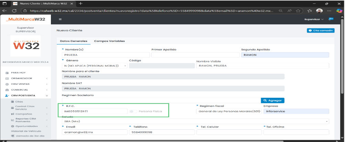
Task: Switch to Campos Variables tab
Action: (109, 41)
